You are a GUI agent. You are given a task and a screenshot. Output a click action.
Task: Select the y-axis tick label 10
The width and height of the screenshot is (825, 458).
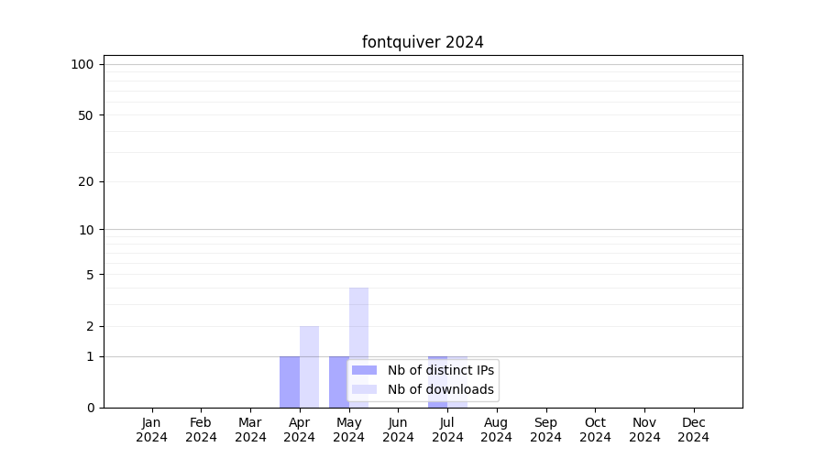(86, 230)
